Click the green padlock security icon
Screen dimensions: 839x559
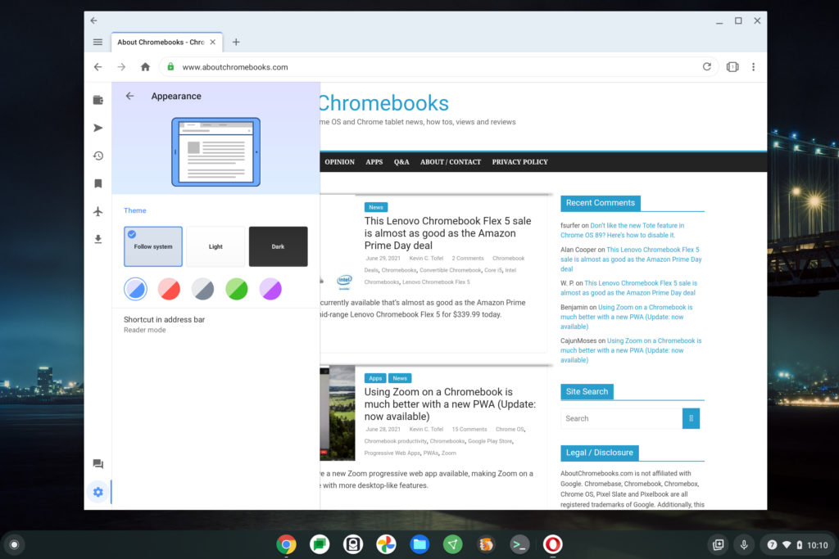click(170, 67)
